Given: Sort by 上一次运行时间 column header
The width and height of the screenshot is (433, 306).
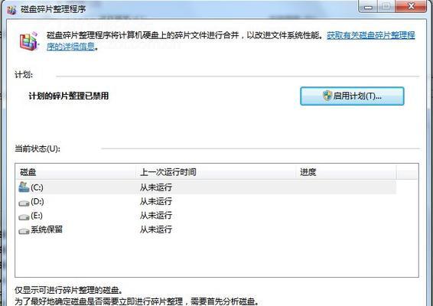Looking at the screenshot, I should 216,172.
